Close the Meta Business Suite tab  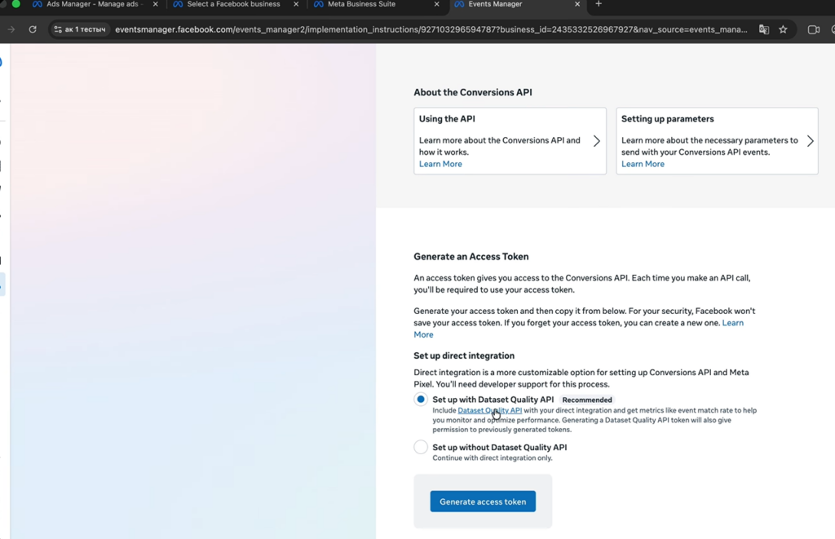click(437, 4)
